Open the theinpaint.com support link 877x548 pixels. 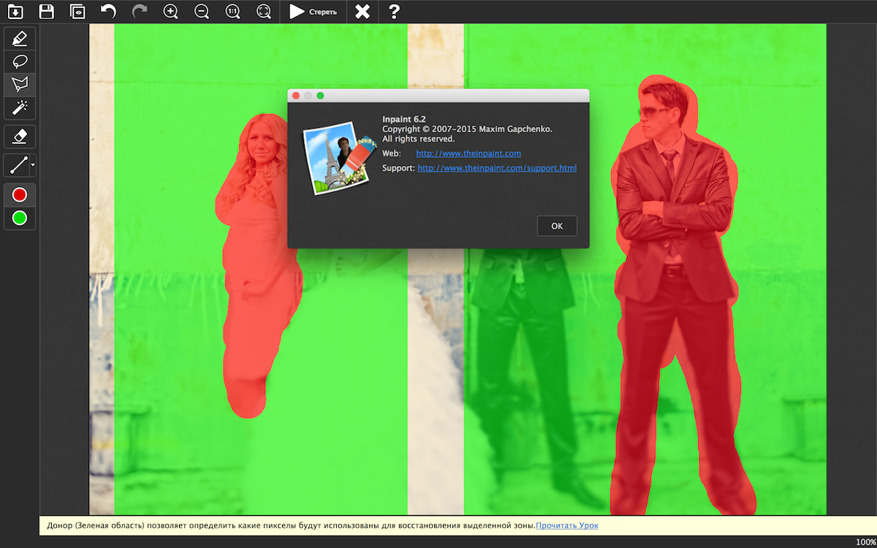(x=497, y=168)
